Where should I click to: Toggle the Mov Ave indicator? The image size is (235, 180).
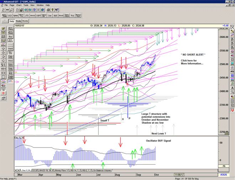click(x=10, y=53)
